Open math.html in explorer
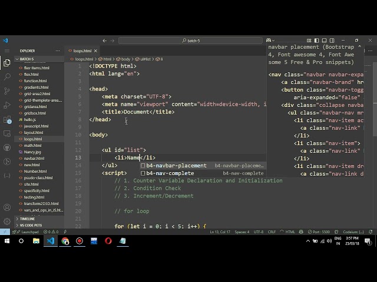The image size is (377, 282). 32,146
